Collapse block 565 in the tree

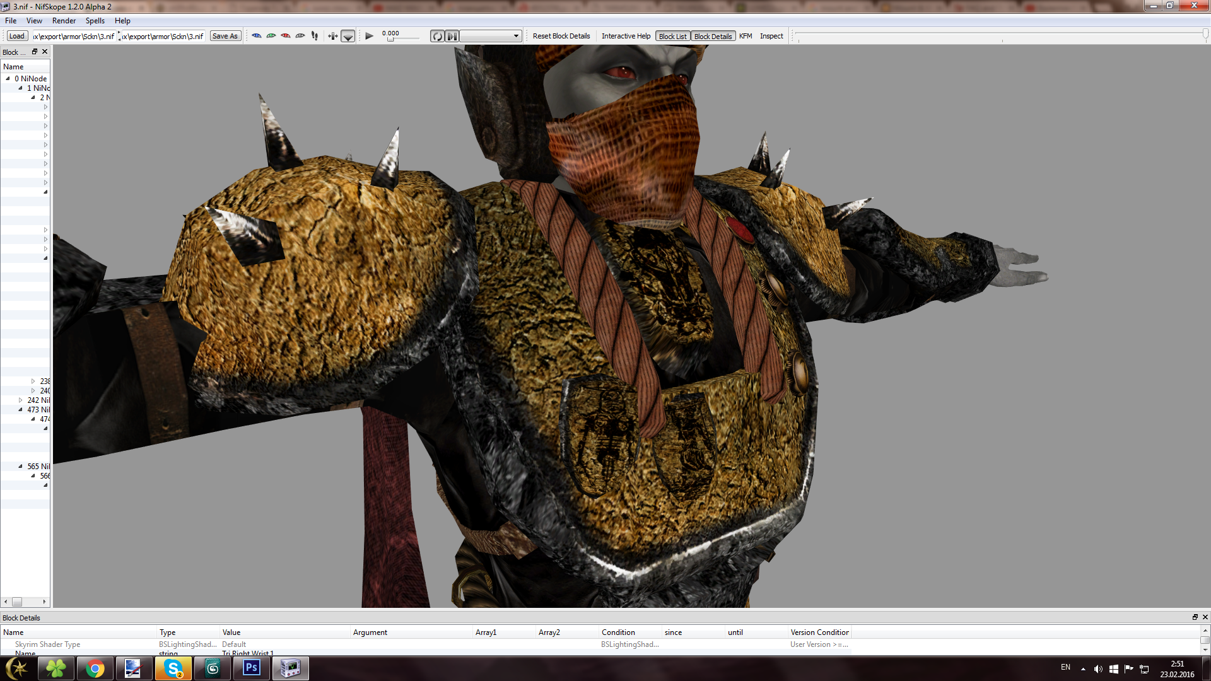[20, 467]
